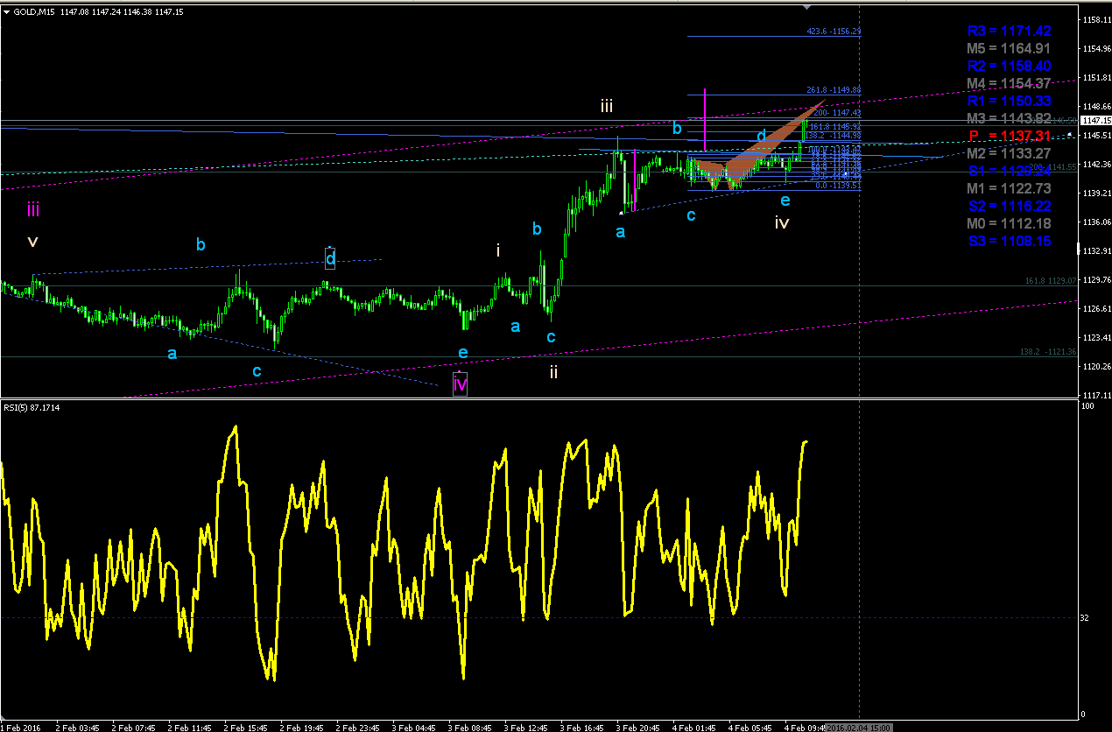Screen dimensions: 1112x732
Task: Select the R1 = 1150.33 resistance label
Action: 1009,101
